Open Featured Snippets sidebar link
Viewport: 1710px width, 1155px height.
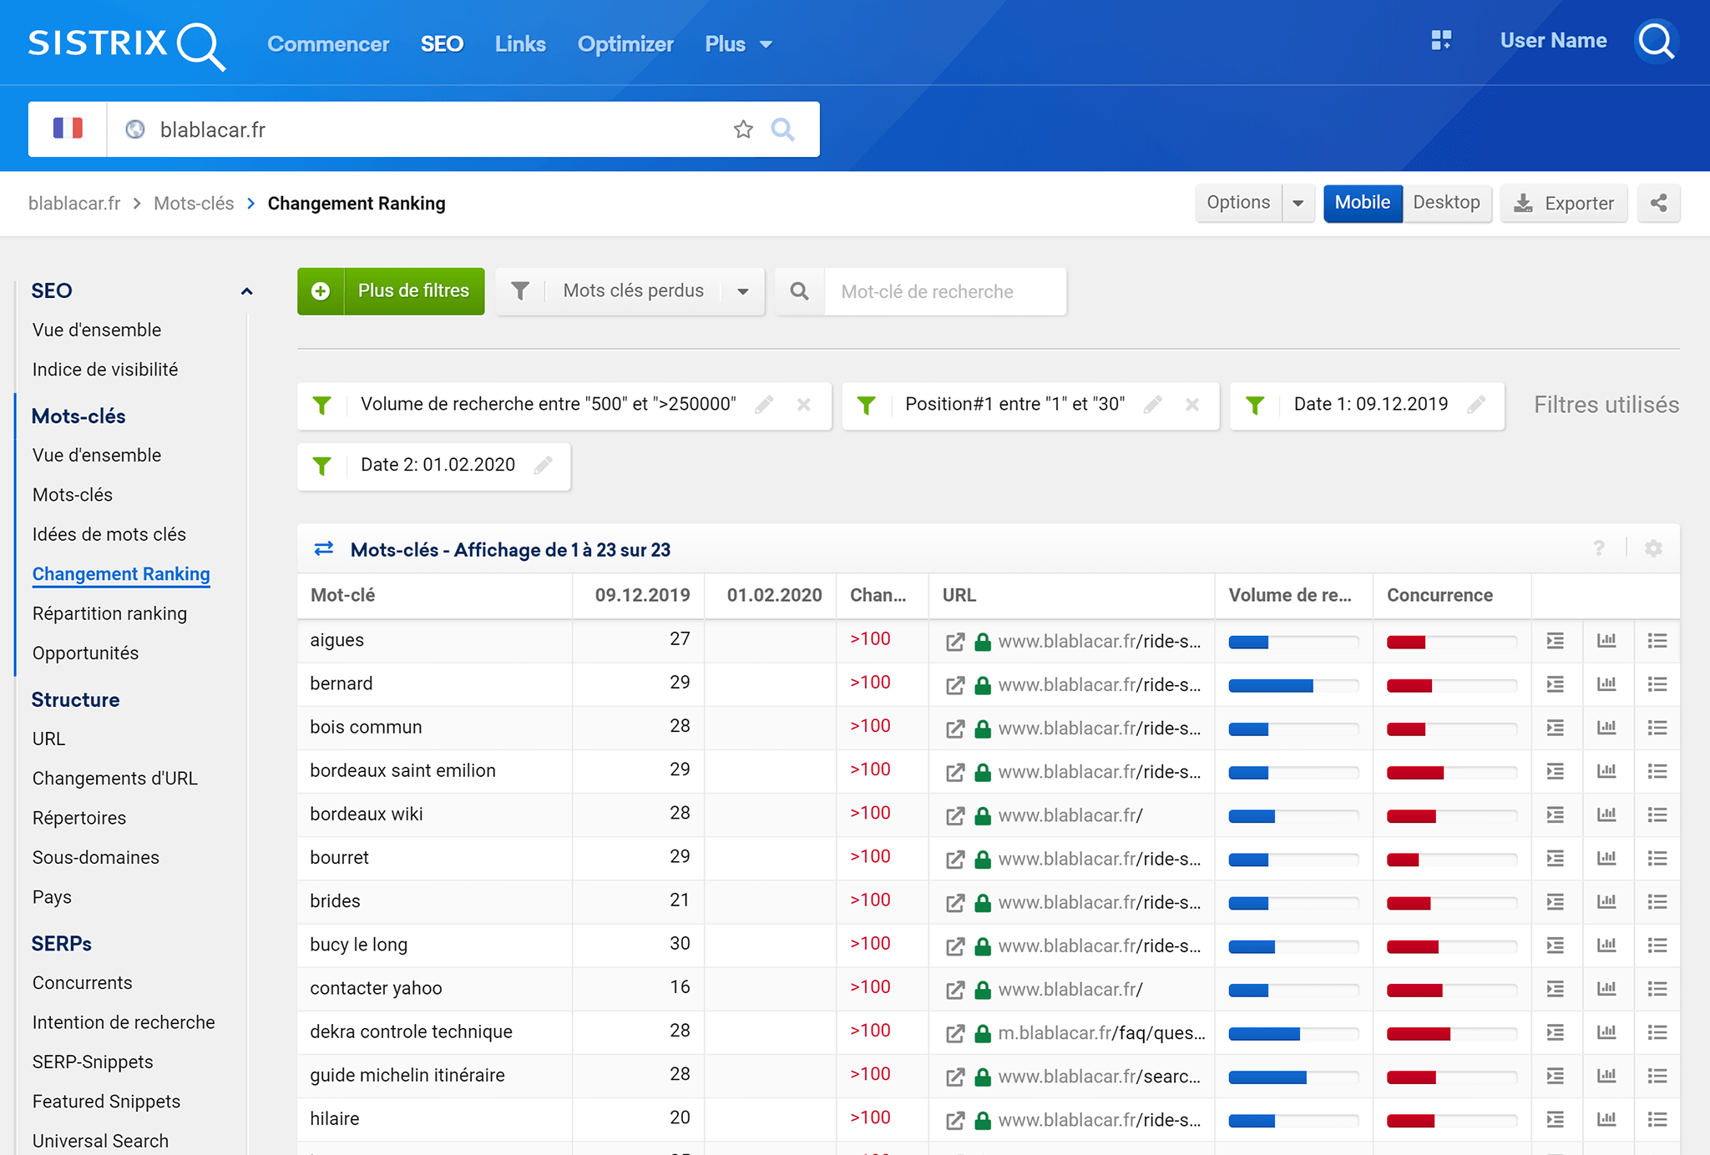106,1102
